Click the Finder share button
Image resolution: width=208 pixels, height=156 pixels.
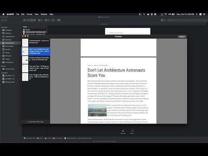(53, 20)
